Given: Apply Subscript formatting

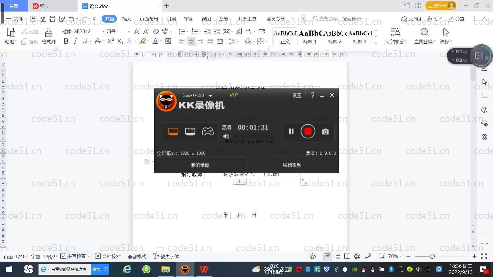Looking at the screenshot, I should (x=120, y=41).
